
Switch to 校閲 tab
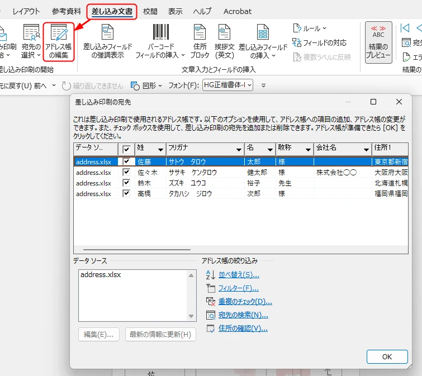point(150,11)
